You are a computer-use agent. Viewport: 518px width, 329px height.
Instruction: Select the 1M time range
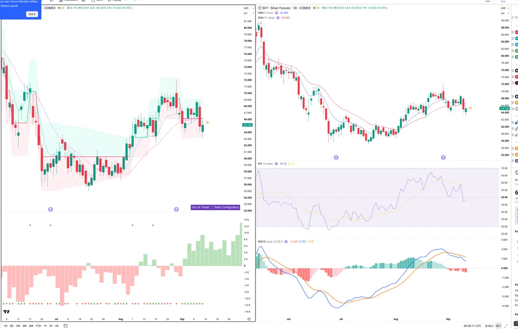click(18, 326)
